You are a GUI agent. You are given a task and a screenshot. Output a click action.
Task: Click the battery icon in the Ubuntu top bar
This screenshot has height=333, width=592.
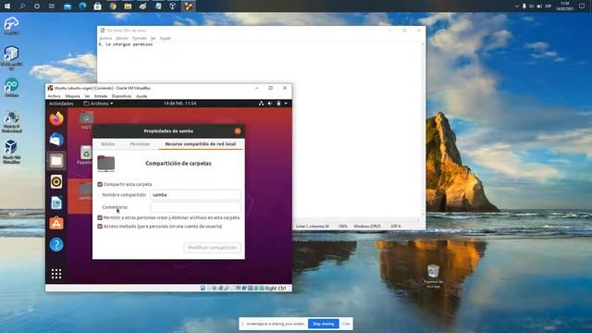pos(278,103)
